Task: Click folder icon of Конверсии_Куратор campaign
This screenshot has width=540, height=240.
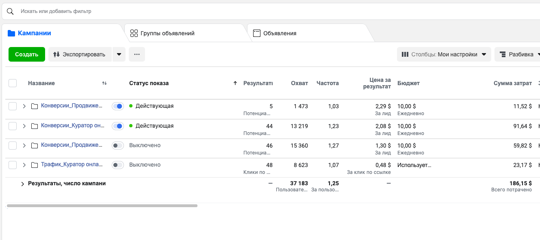Action: [x=35, y=126]
